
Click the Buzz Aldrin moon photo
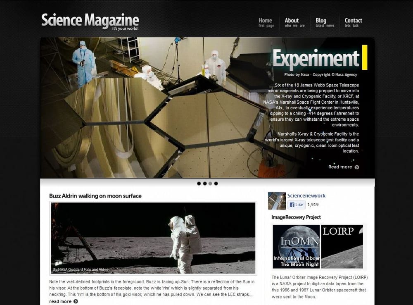[x=153, y=238]
